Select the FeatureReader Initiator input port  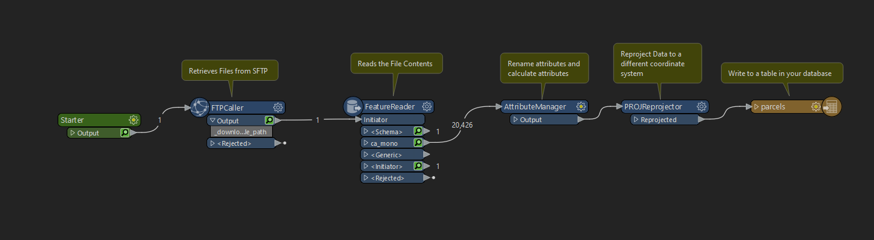click(x=393, y=120)
